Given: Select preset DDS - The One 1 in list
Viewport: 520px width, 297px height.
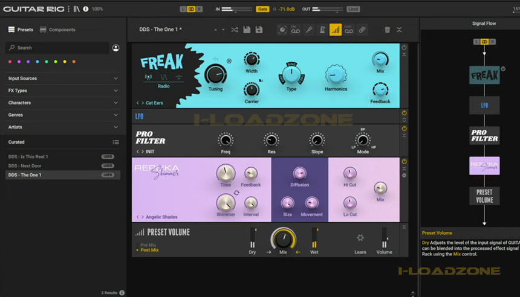Looking at the screenshot, I should pyautogui.click(x=63, y=175).
